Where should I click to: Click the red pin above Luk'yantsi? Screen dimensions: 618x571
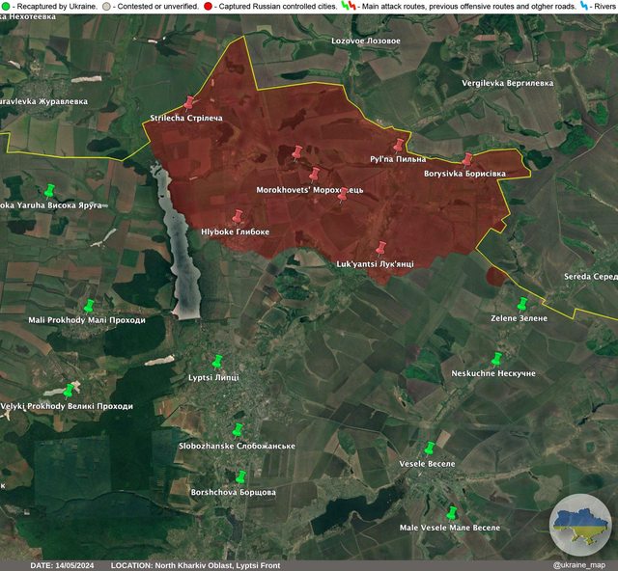point(381,248)
